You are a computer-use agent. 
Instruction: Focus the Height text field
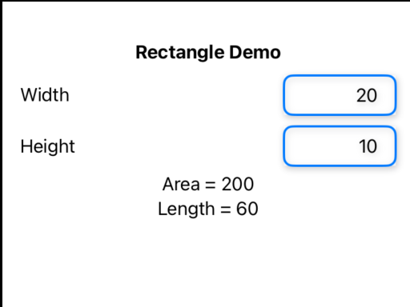(340, 146)
